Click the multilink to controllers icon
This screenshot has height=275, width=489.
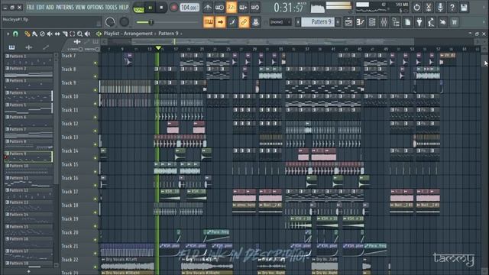point(256,22)
